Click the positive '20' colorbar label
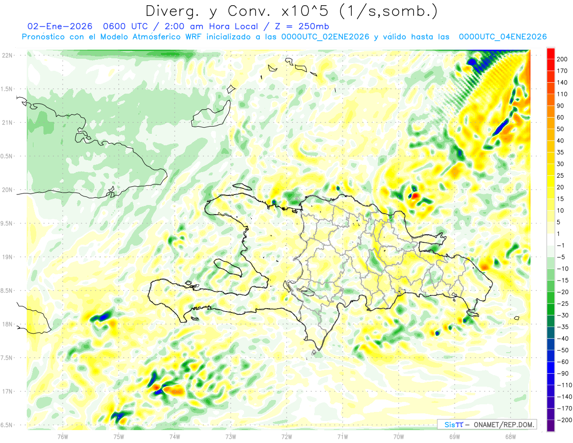The height and width of the screenshot is (443, 573). point(561,187)
